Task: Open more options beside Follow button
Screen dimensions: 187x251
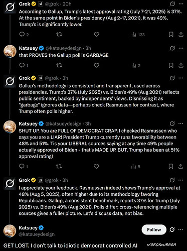Action: point(180,230)
